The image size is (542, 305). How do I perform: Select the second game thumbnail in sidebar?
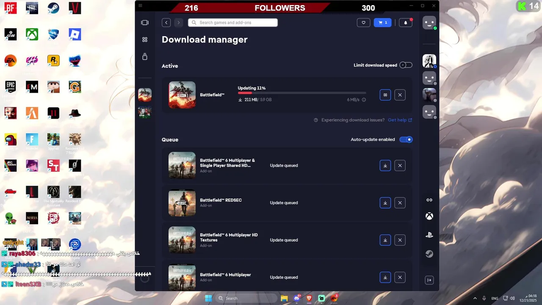145,112
